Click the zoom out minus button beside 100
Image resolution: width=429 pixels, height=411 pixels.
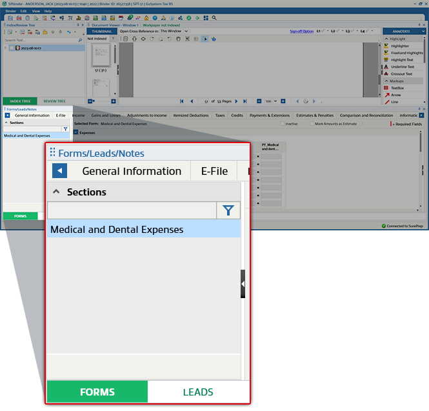point(259,101)
